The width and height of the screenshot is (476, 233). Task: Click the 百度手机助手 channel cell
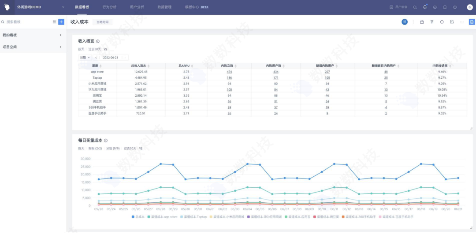click(97, 113)
